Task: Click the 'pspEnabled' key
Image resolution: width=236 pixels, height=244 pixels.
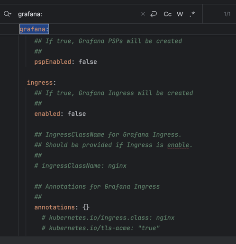Action: tap(53, 62)
